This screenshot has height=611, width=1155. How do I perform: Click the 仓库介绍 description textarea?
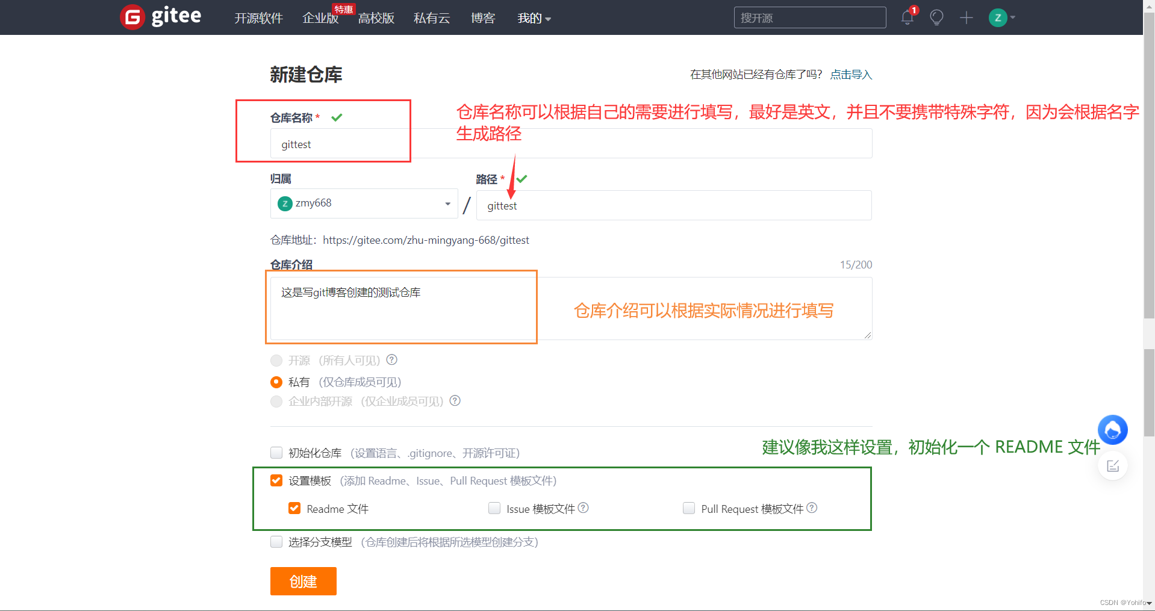(x=571, y=308)
